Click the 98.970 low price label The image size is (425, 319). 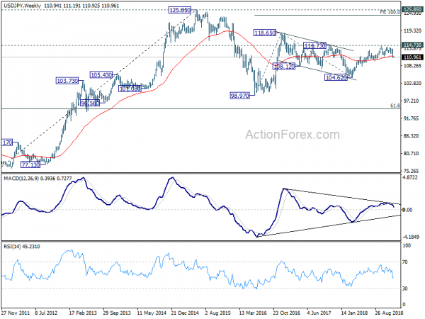pos(239,96)
